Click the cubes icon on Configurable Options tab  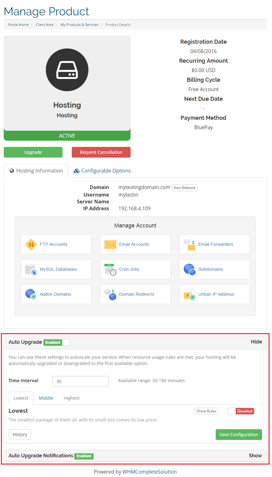point(76,171)
